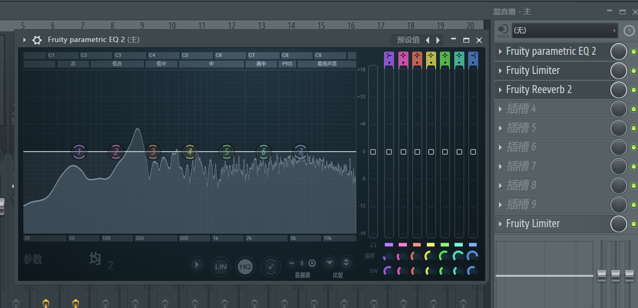This screenshot has height=308, width=638.
Task: Open the EQ plugin settings gear
Action: click(37, 40)
